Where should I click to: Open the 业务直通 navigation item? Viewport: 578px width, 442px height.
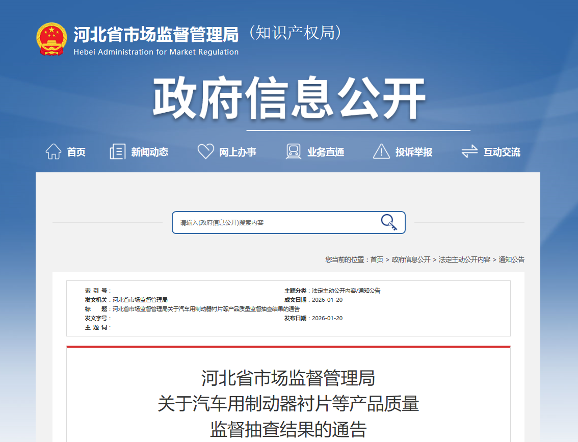[x=326, y=152]
